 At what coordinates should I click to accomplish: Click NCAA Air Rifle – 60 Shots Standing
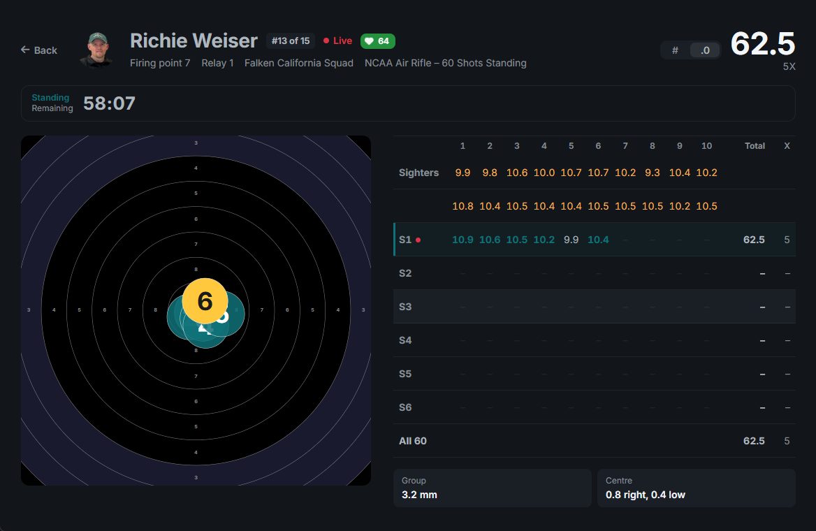[446, 63]
